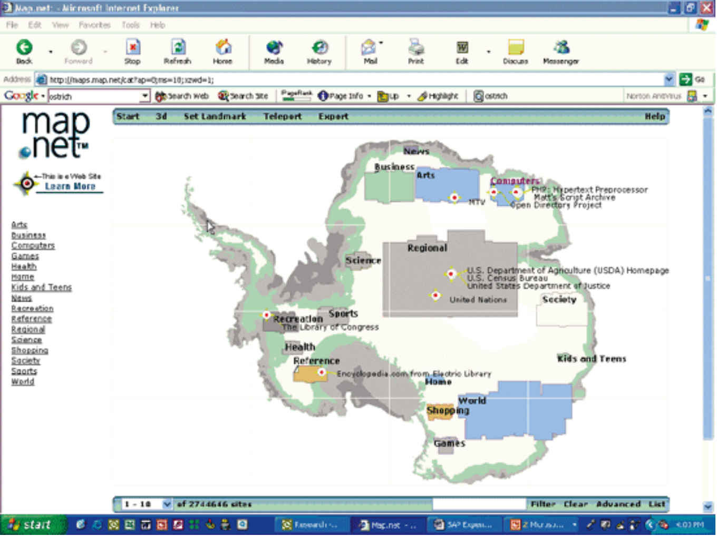This screenshot has height=536, width=717.
Task: Click the Up button in Google toolbar
Action: click(x=389, y=96)
